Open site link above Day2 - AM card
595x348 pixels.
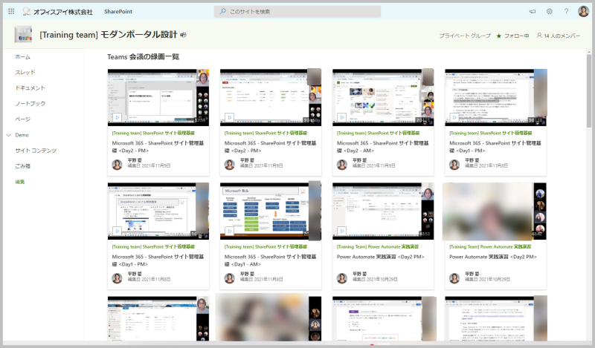379,134
